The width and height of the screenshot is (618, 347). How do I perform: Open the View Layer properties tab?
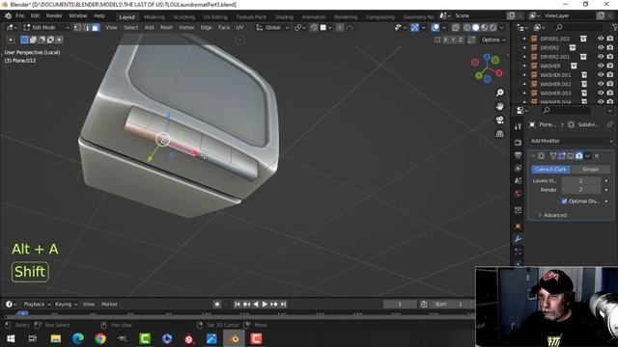click(518, 168)
